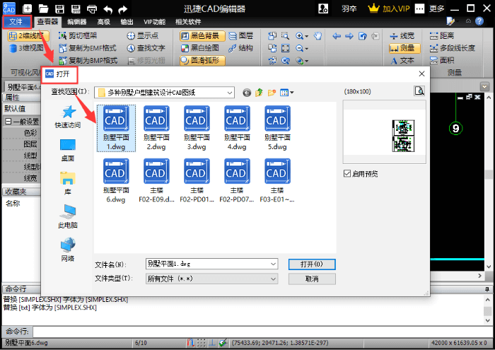Click the redo arrow in title bar

[x=122, y=9]
